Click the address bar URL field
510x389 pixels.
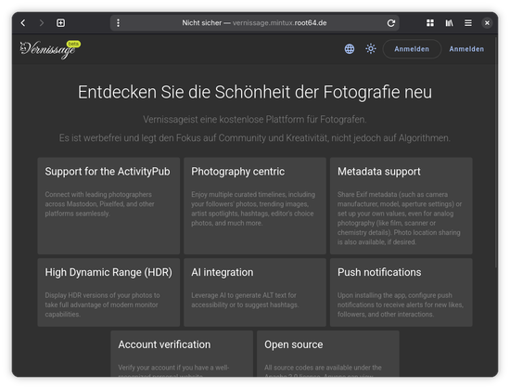click(x=254, y=23)
